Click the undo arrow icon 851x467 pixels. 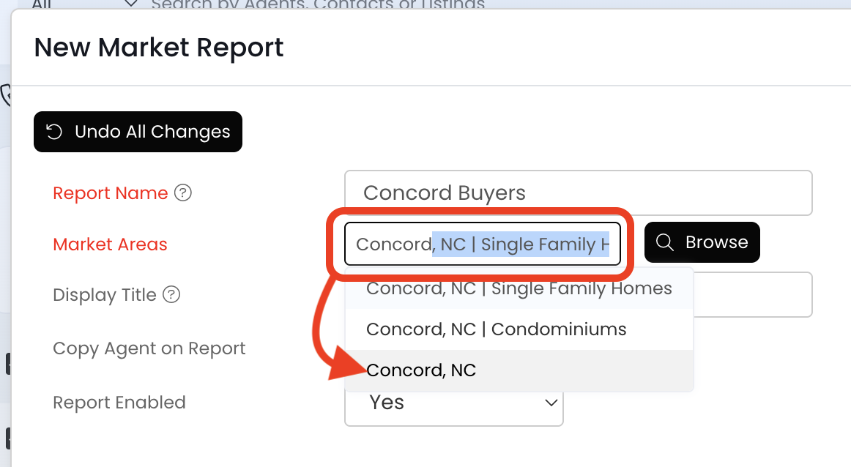(x=54, y=132)
